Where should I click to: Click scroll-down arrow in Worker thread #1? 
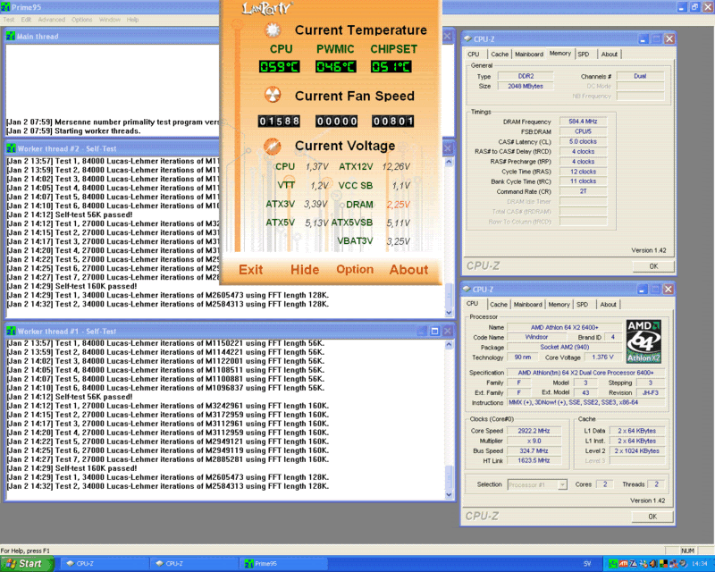tap(449, 494)
